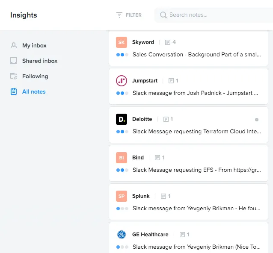The image size is (273, 253).
Task: Open the Jumpstart company name
Action: (145, 81)
